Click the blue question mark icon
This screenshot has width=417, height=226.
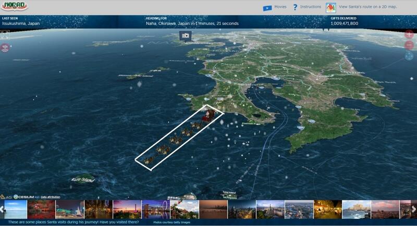click(x=295, y=7)
